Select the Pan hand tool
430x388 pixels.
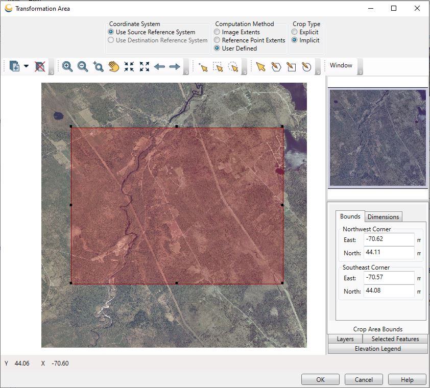pos(113,66)
